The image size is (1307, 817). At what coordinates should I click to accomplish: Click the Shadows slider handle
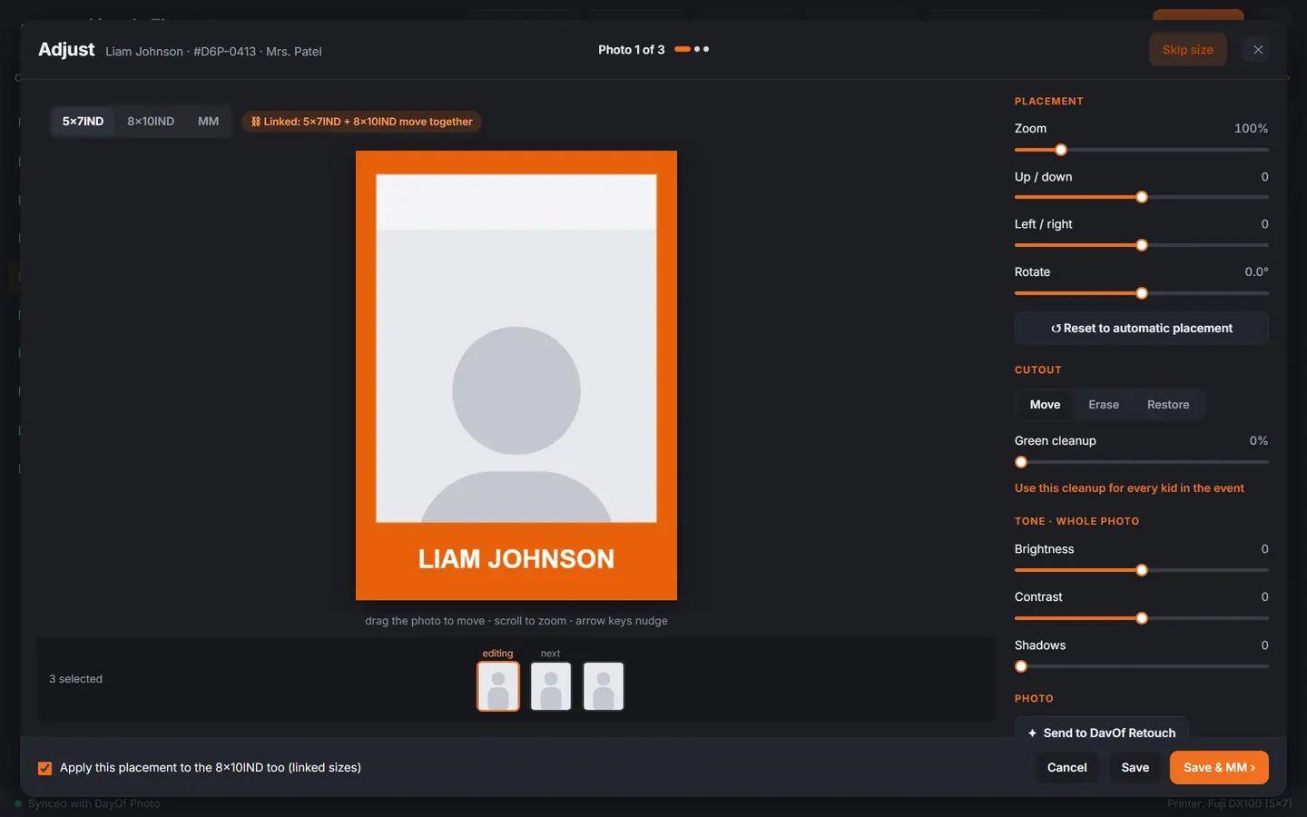[x=1021, y=666]
